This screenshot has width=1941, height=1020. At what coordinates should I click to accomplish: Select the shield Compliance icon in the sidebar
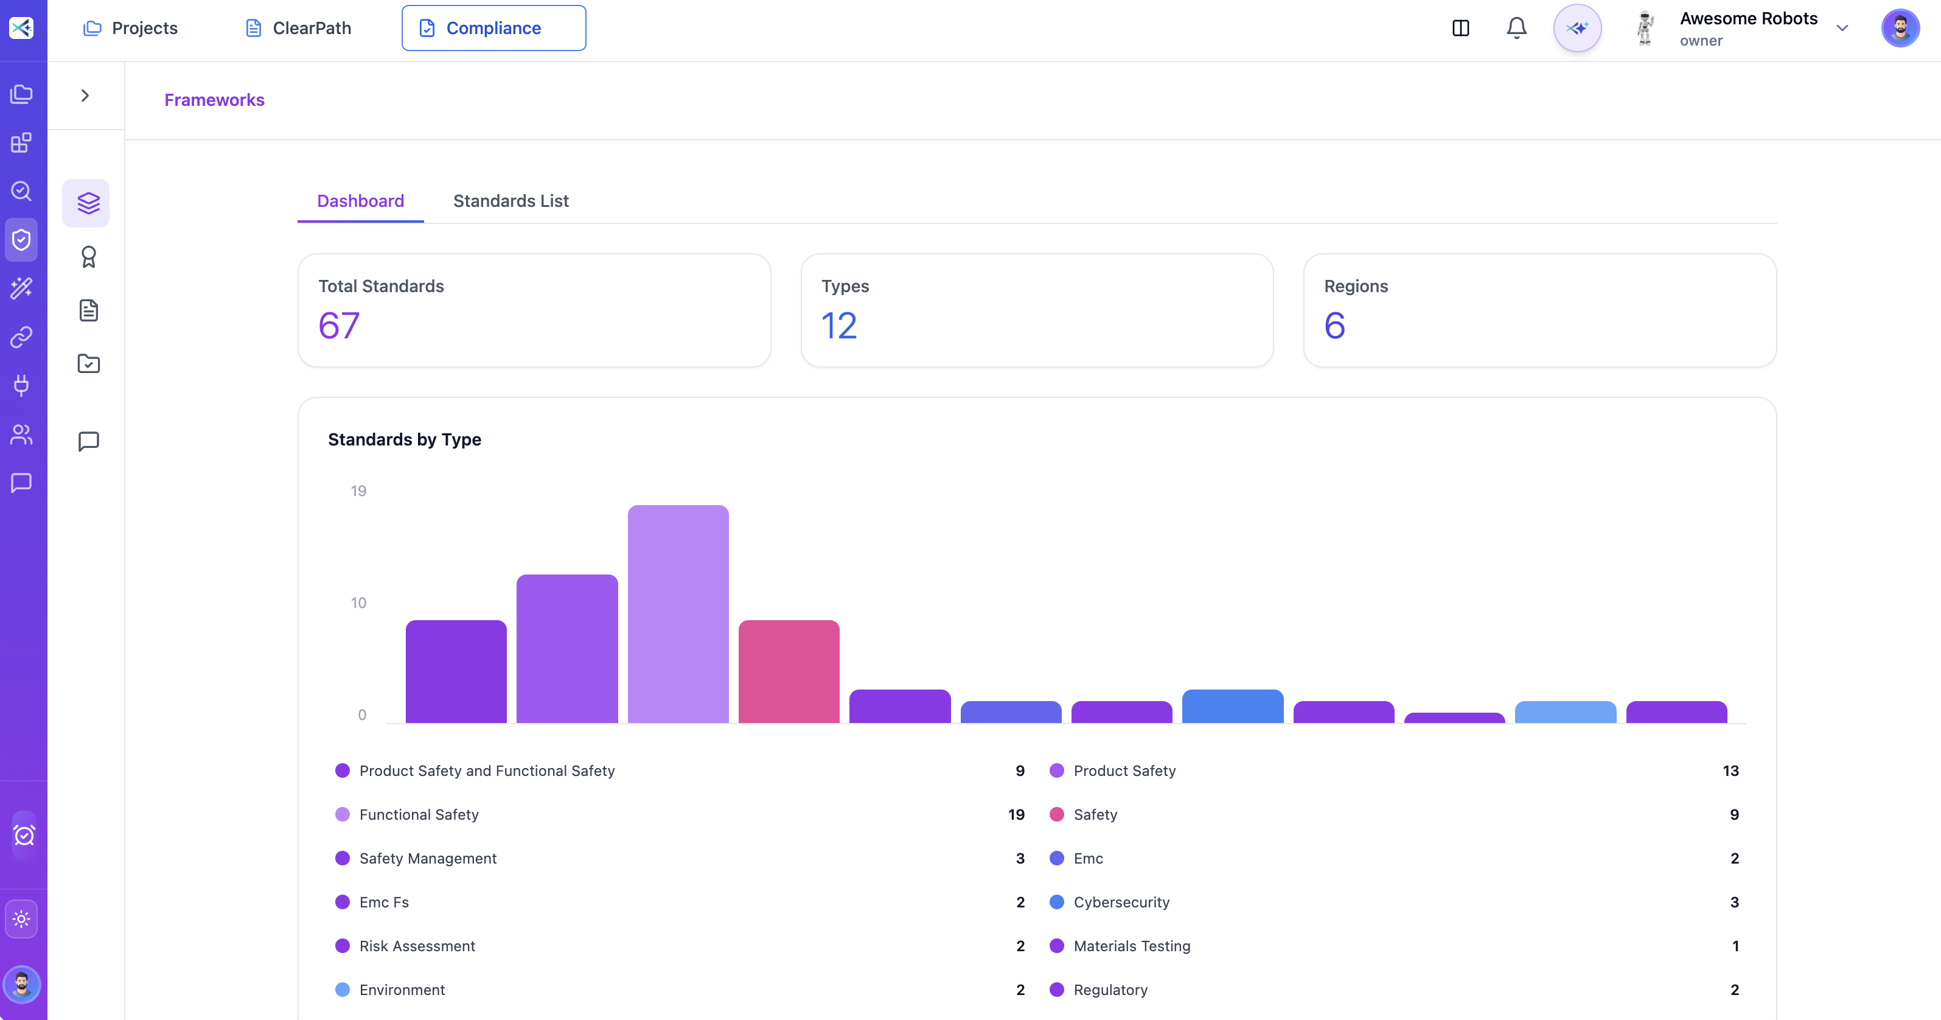point(21,240)
